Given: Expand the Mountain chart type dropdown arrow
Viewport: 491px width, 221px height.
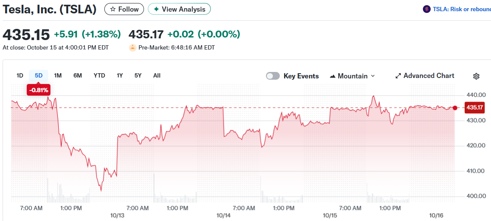Looking at the screenshot, I should click(373, 76).
